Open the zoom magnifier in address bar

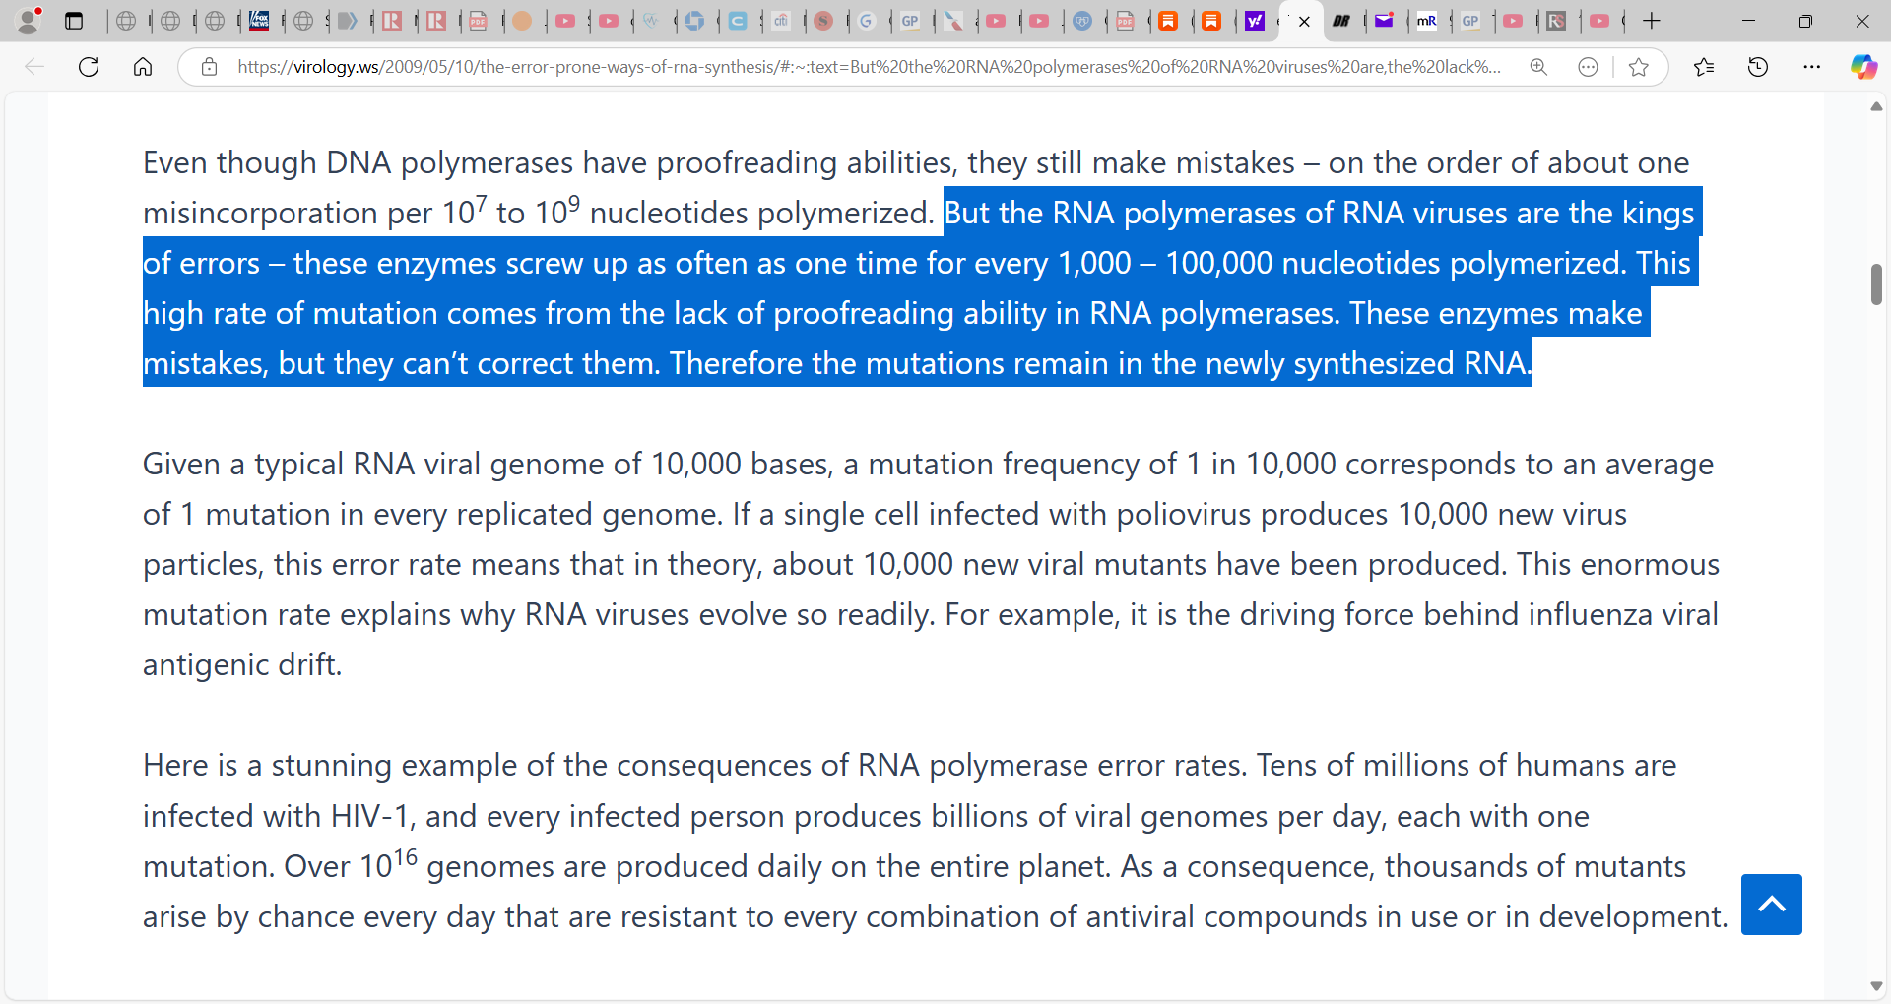(1538, 67)
